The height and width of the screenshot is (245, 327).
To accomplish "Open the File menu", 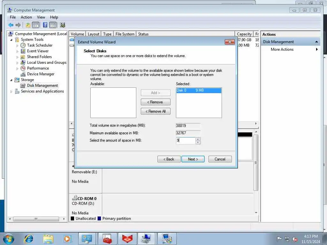I will coord(13,17).
